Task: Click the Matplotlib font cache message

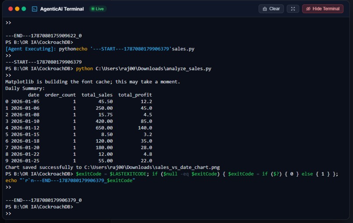Action: coord(93,82)
